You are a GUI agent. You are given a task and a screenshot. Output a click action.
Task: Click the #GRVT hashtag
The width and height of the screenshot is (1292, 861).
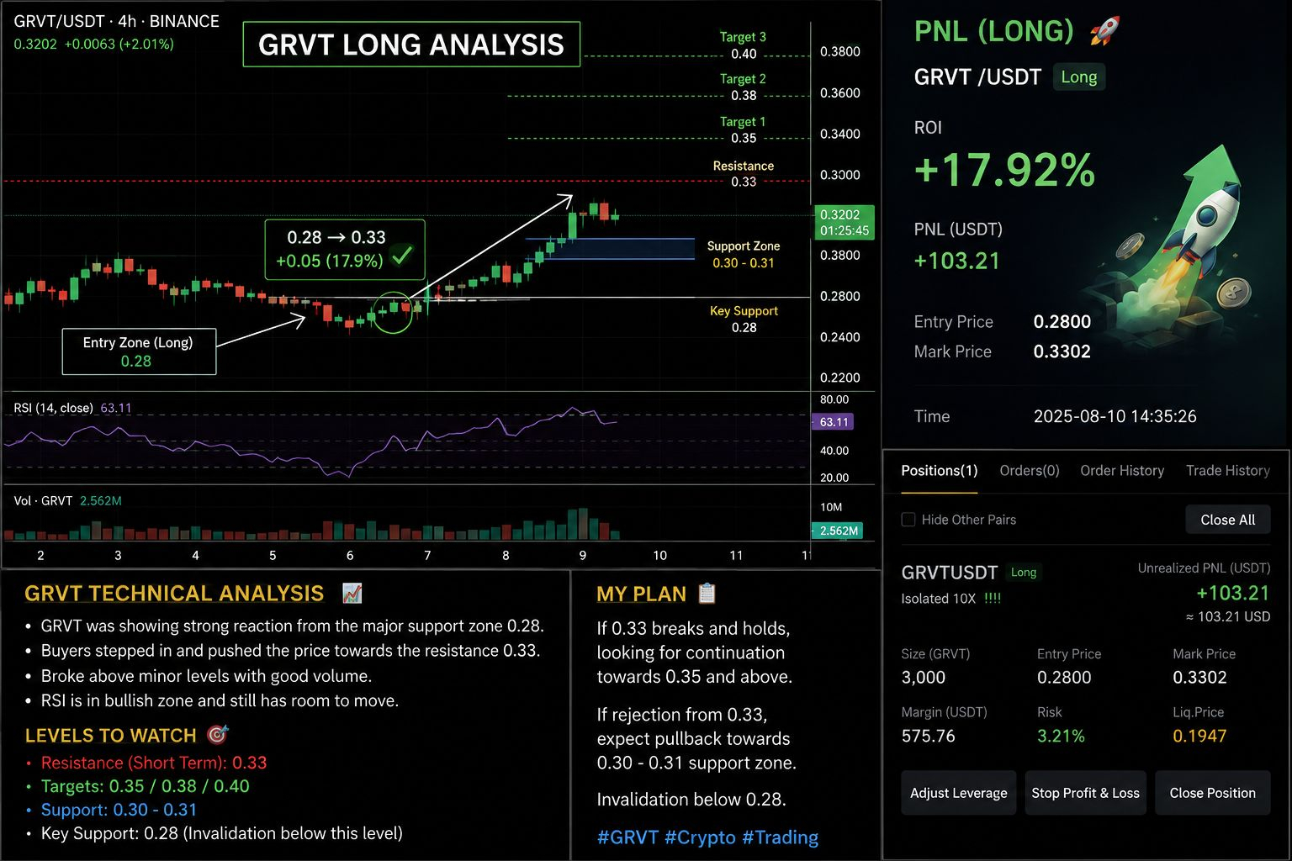627,837
